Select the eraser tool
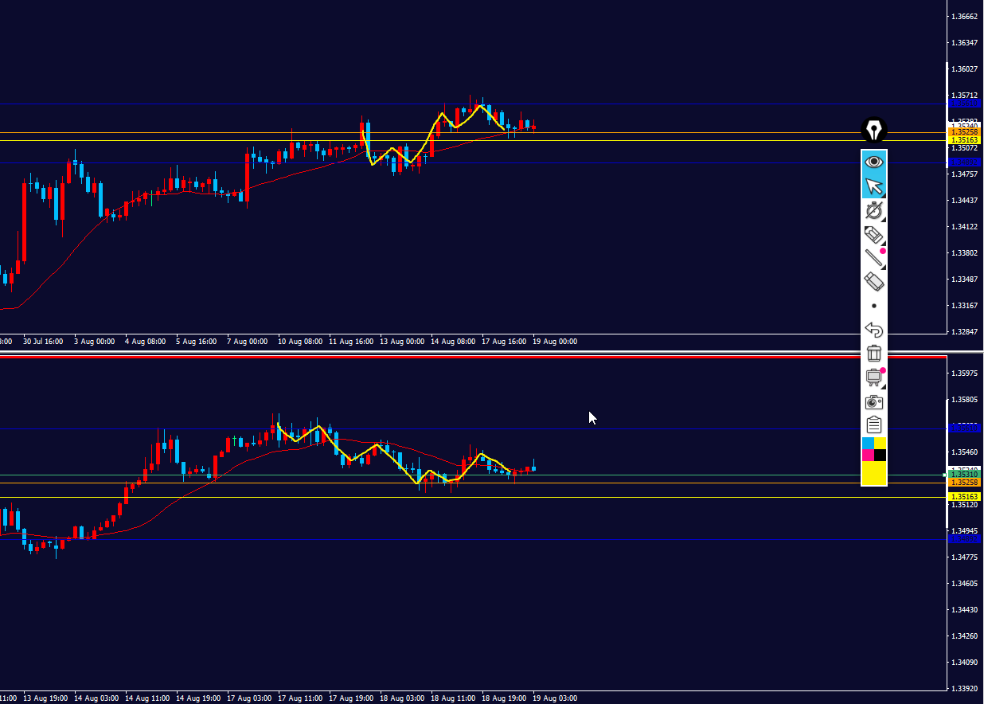The width and height of the screenshot is (984, 704). [874, 281]
